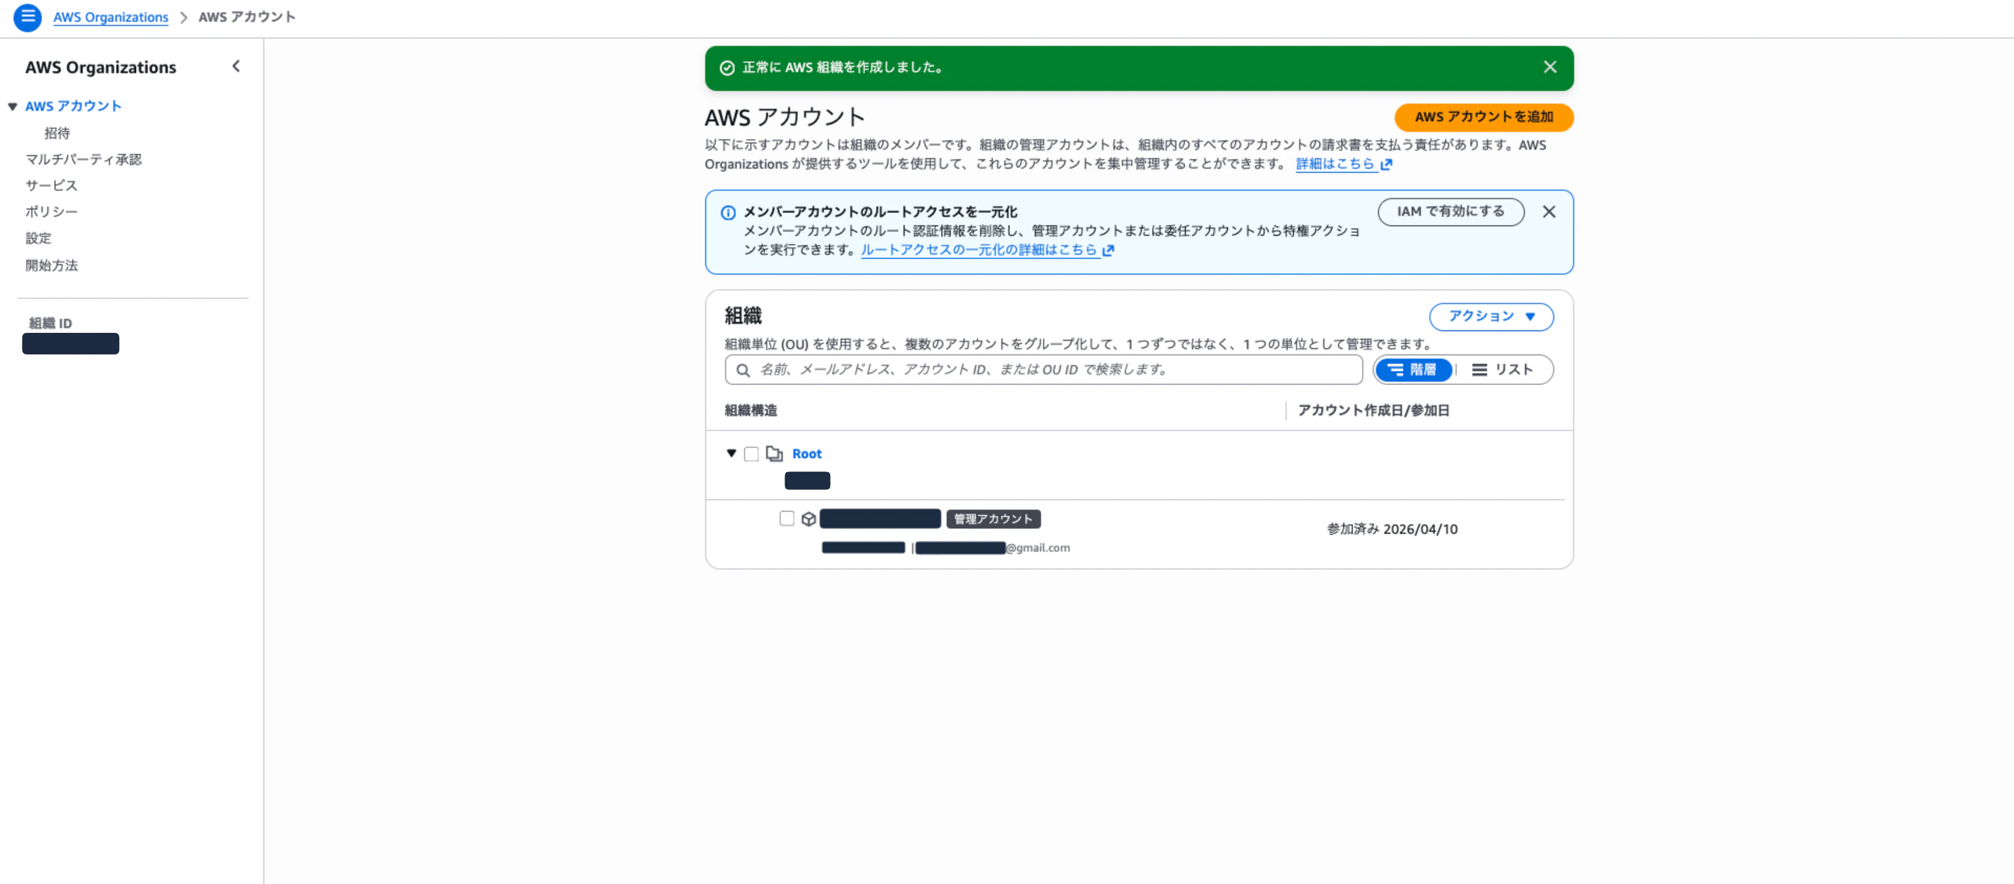Open 設定 in the sidebar
The width and height of the screenshot is (2014, 884).
point(38,238)
